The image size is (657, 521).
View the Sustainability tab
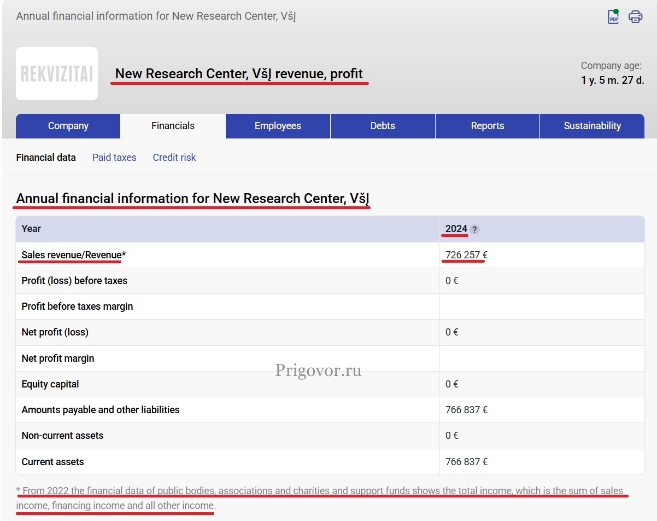tap(592, 126)
